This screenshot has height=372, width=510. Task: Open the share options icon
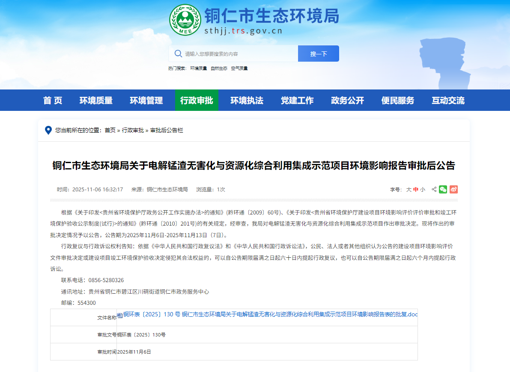pyautogui.click(x=434, y=189)
